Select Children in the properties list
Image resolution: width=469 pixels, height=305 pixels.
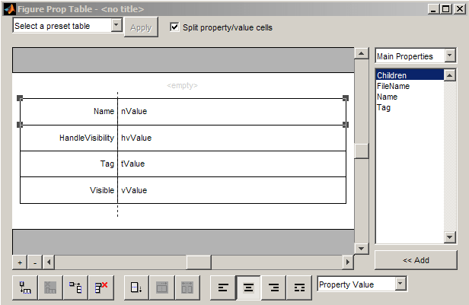tap(410, 75)
